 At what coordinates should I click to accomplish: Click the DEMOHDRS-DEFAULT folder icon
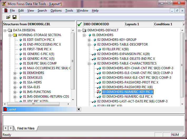click(x=84, y=30)
